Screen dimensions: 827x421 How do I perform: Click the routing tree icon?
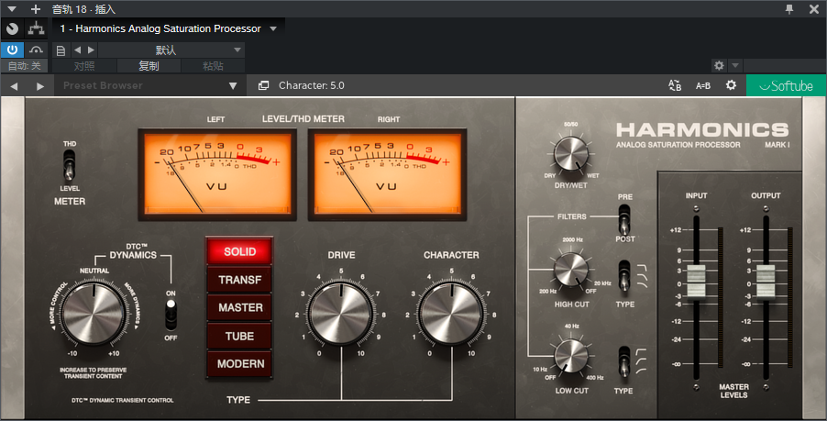tap(36, 50)
